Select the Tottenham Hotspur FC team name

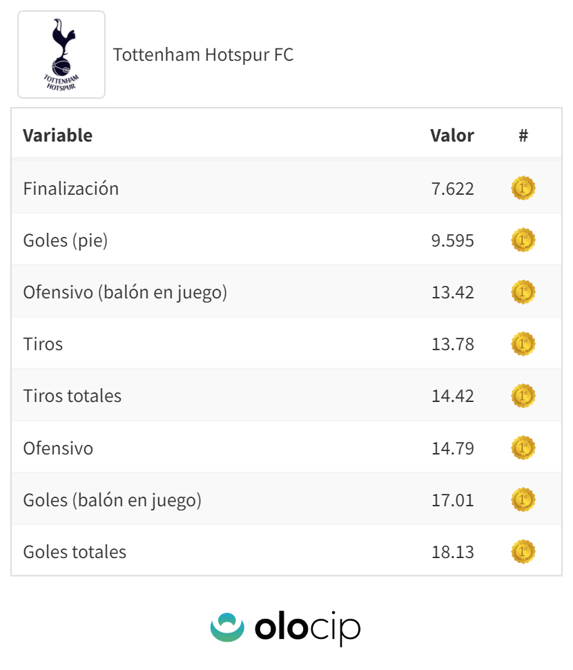203,55
